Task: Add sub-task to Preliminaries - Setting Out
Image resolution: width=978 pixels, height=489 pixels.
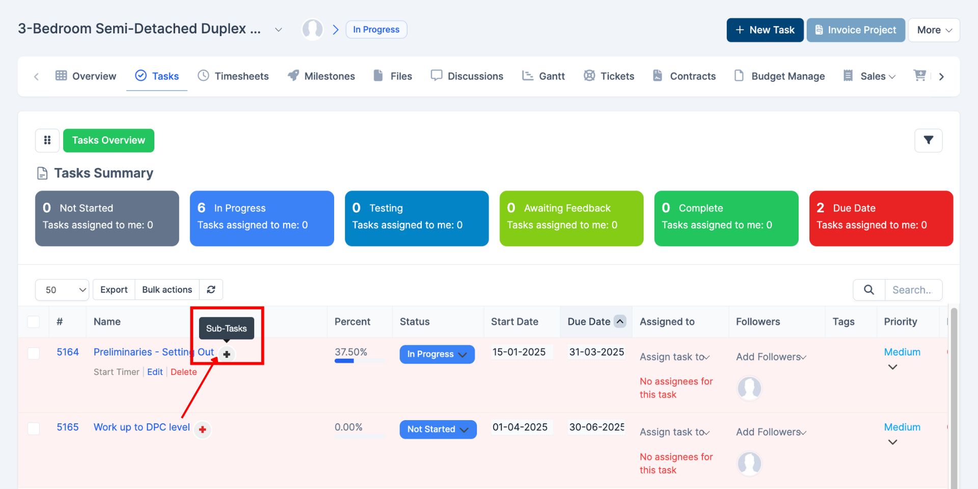Action: point(227,354)
